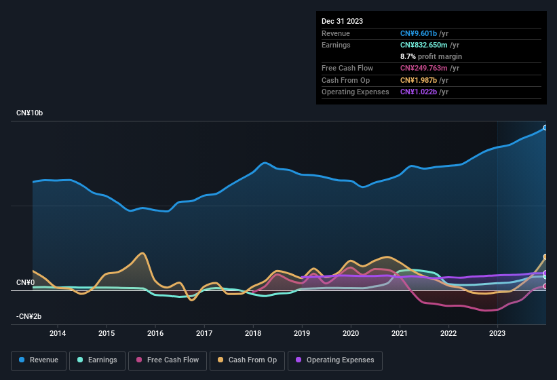Click the CN¥10b y-axis label

coord(29,113)
